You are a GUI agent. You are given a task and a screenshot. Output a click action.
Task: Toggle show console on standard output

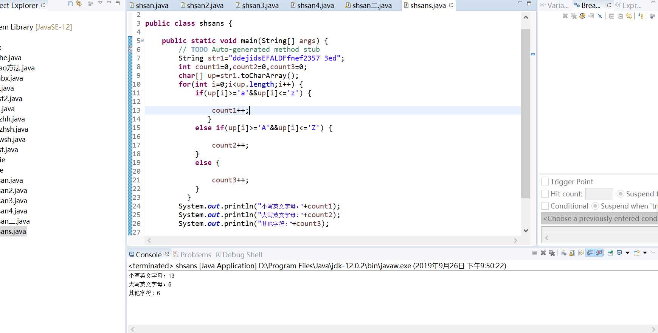[590, 253]
